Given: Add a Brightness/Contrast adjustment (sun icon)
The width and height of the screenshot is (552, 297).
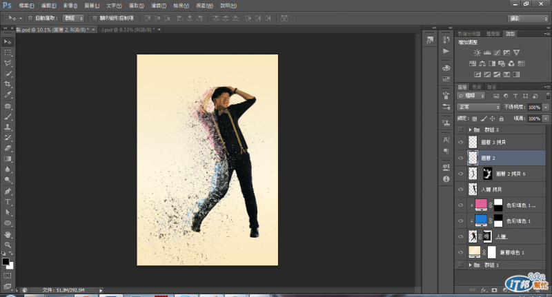Looking at the screenshot, I should [477, 52].
